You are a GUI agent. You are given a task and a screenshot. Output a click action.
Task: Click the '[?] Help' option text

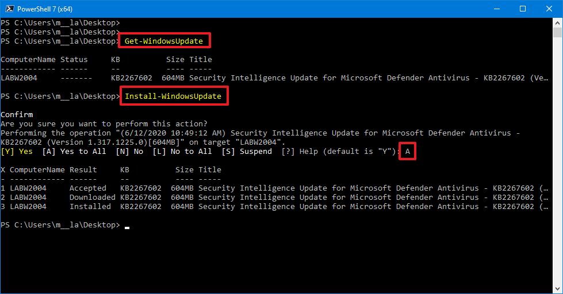click(x=300, y=151)
